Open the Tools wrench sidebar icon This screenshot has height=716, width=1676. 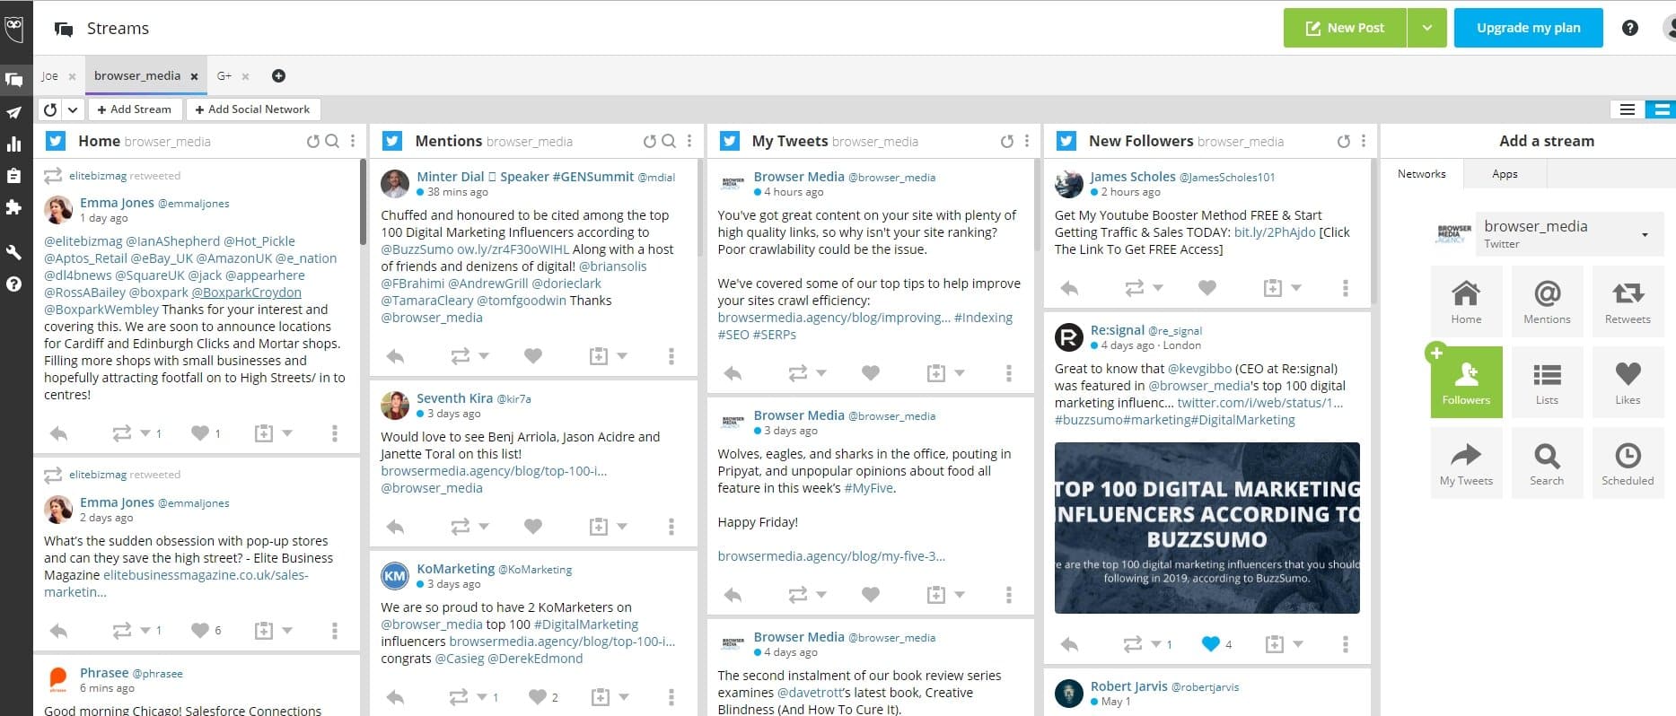[x=13, y=252]
